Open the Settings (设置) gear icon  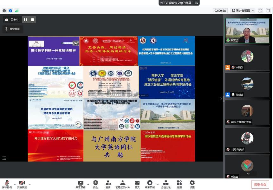pyautogui.click(x=192, y=183)
